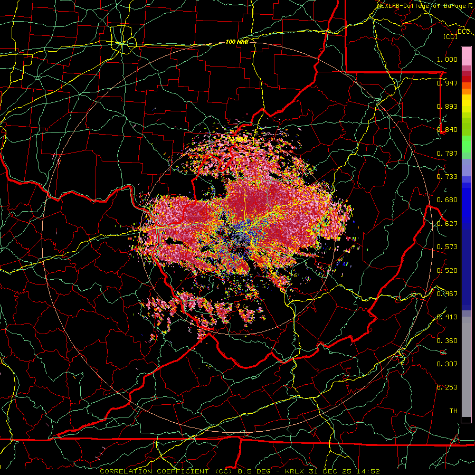Screen dimensions: 475x475
Task: Pick the lavender color bar segment
Action: 466,167
